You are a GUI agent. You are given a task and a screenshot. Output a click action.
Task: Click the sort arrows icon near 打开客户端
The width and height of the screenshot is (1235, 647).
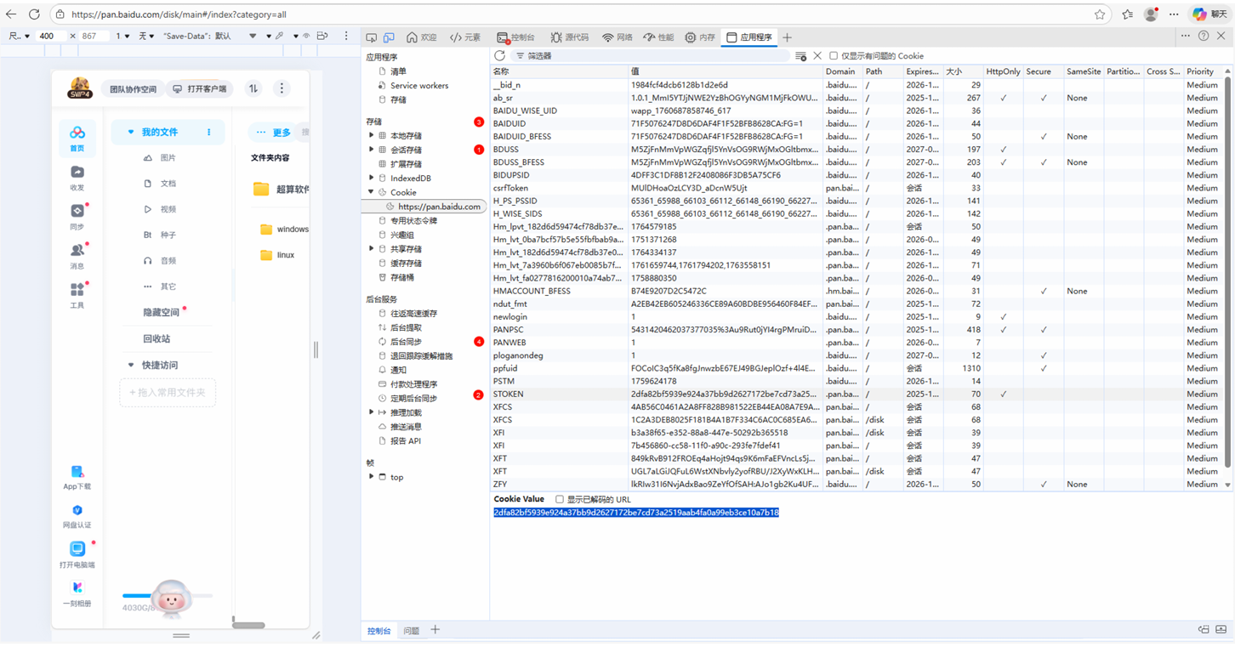[x=253, y=88]
